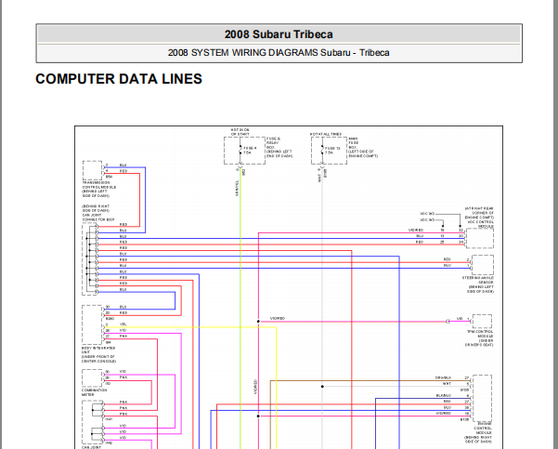The image size is (558, 449).
Task: Click the TPM Control Module label text
Action: (x=480, y=338)
